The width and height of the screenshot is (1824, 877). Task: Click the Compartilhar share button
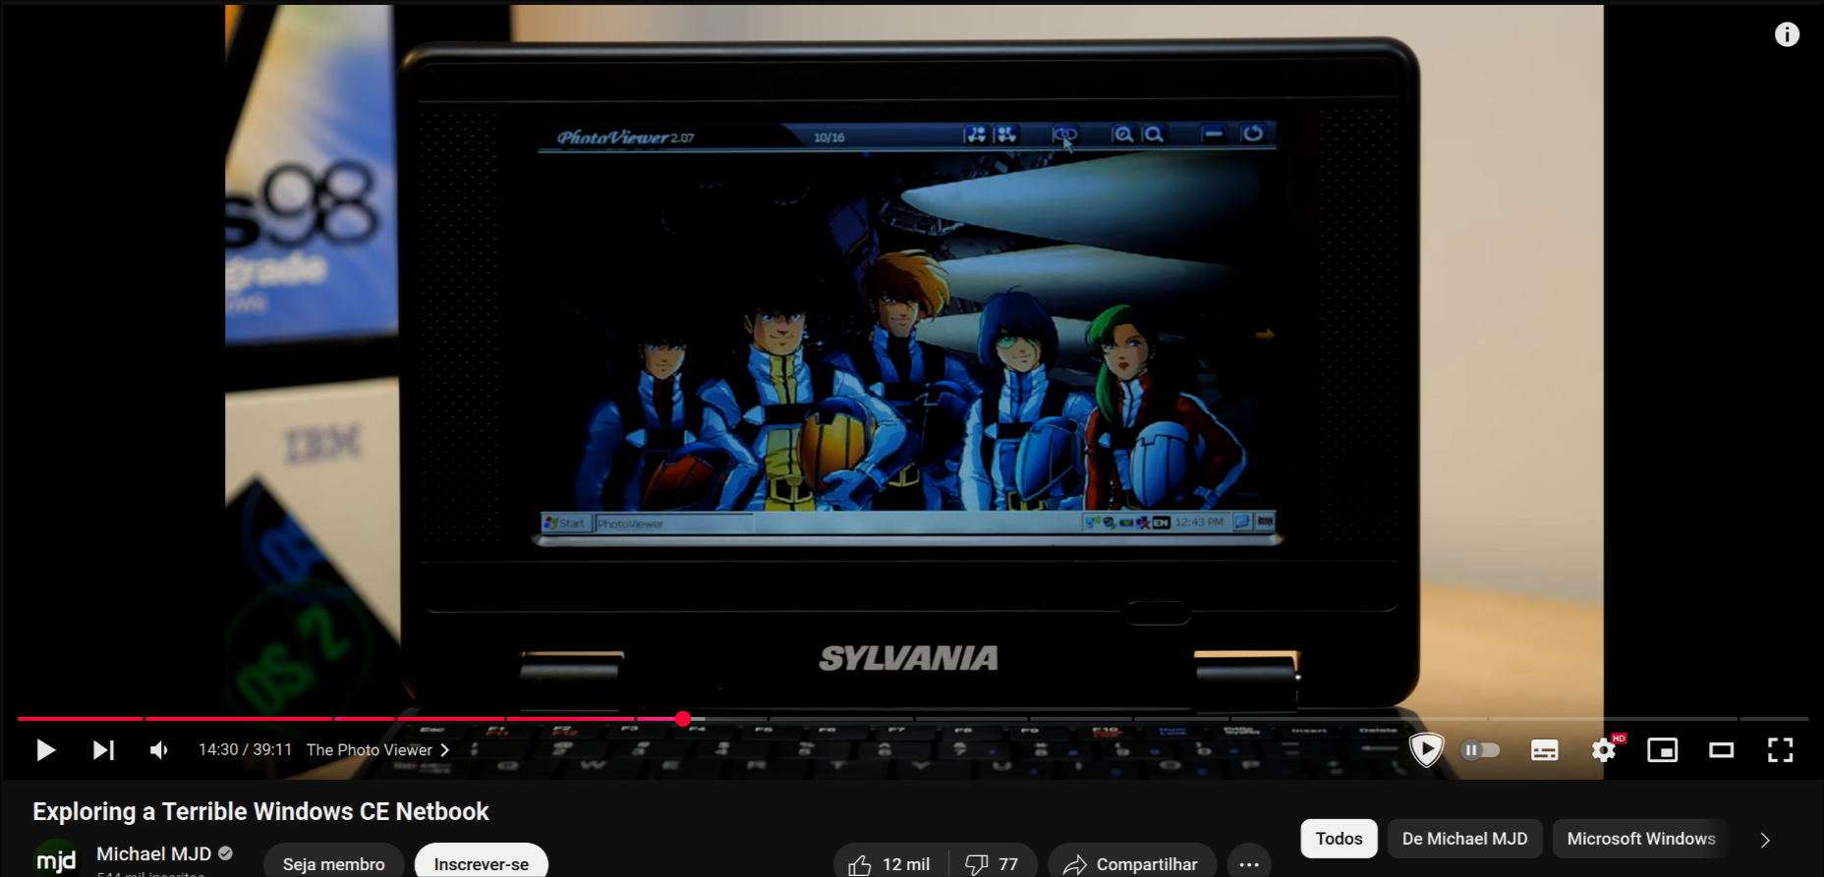[x=1132, y=863]
